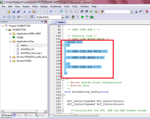Click the find text input field
Screen dimensions: 150x119
point(117,12)
